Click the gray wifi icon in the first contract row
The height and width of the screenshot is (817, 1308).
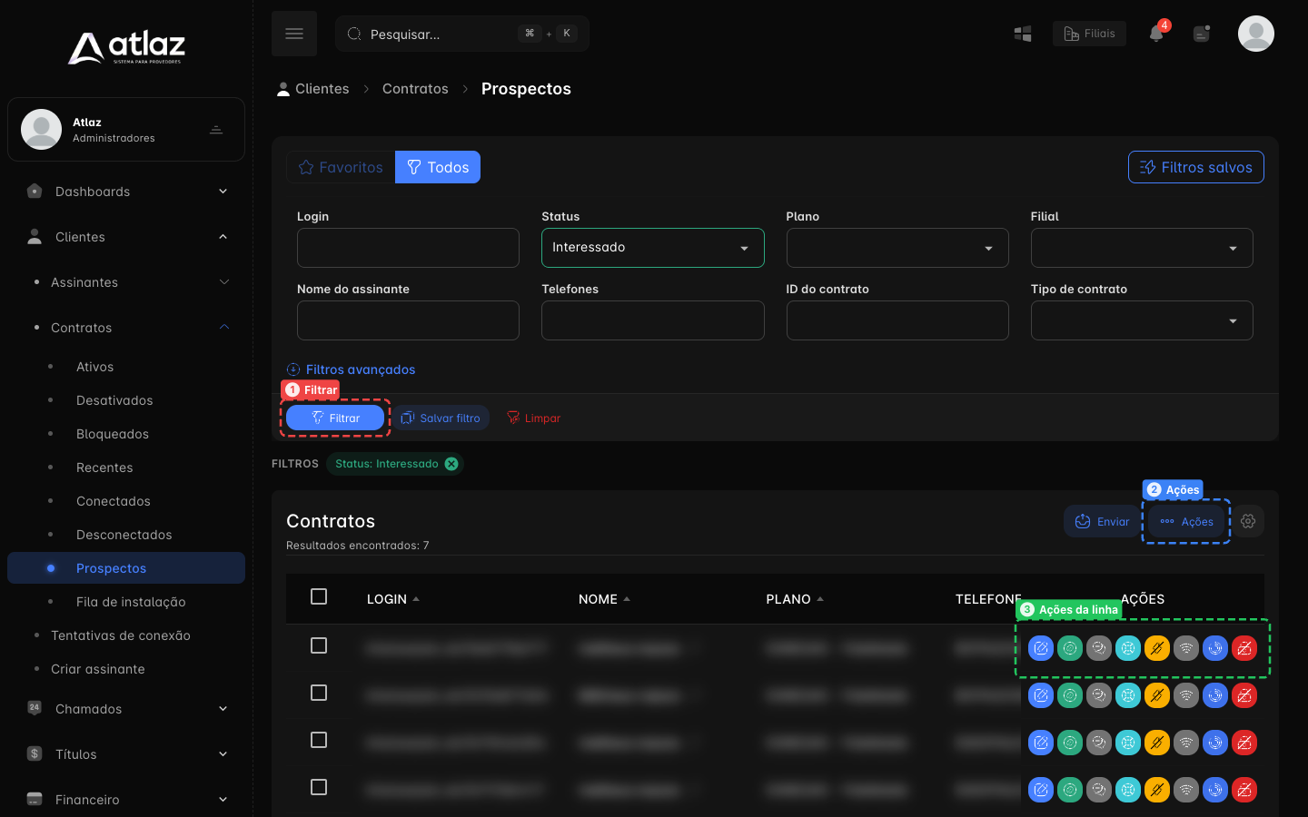pyautogui.click(x=1186, y=648)
